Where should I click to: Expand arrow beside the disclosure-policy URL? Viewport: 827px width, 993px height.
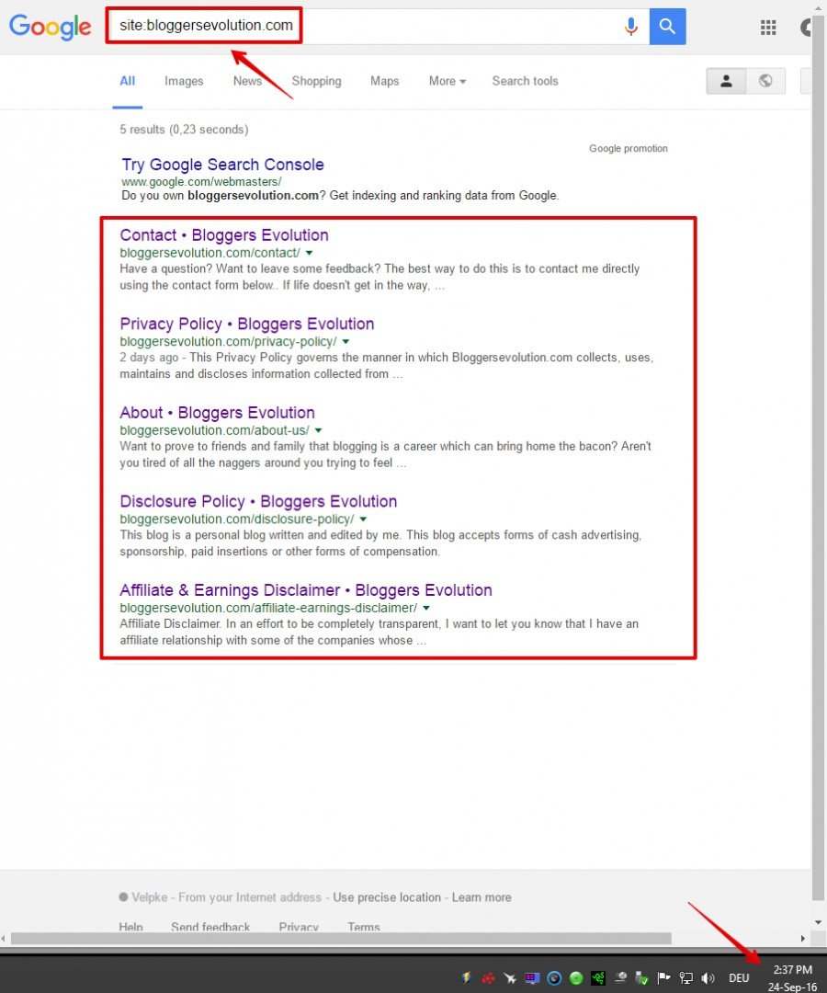(x=363, y=519)
